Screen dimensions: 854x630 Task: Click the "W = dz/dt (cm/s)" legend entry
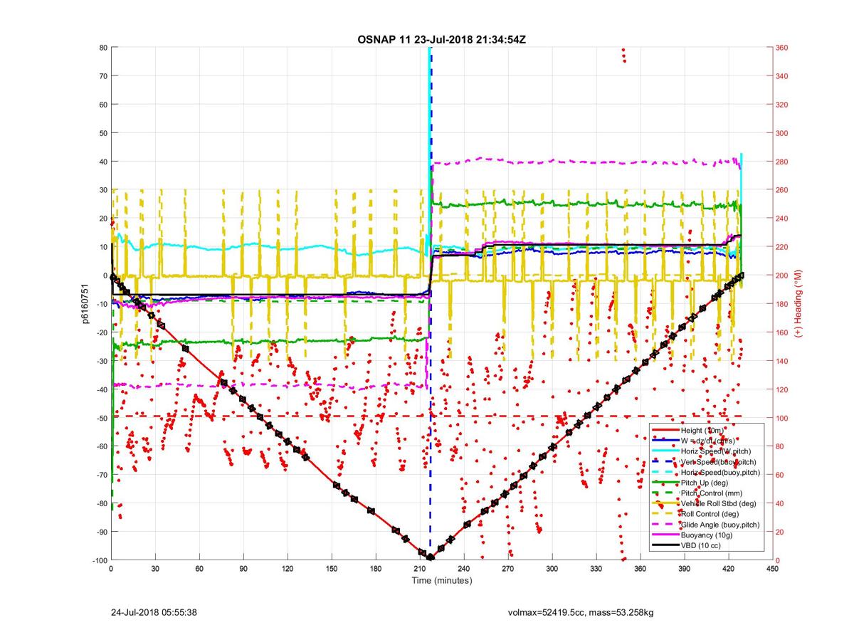(x=708, y=441)
